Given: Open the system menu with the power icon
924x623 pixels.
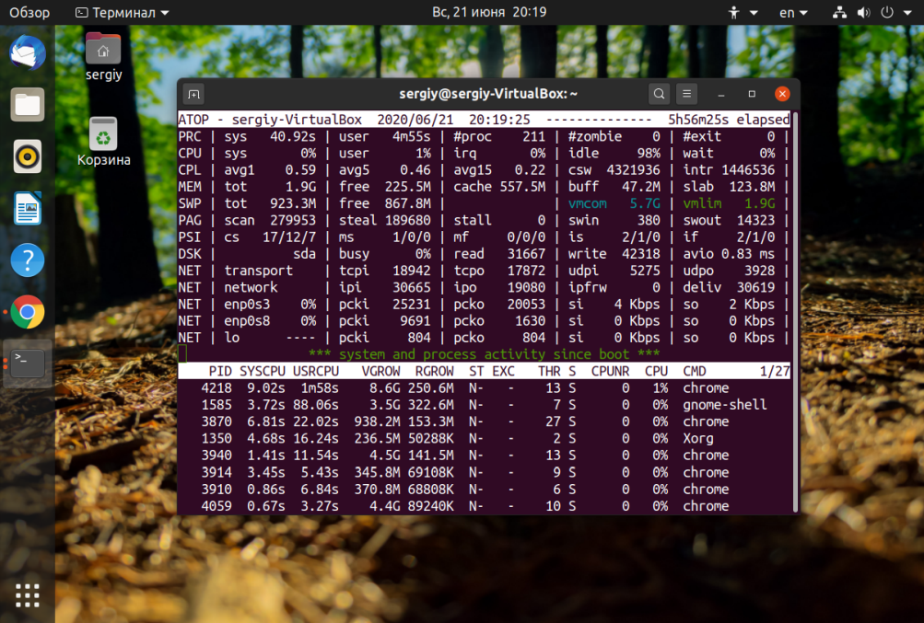Looking at the screenshot, I should 887,13.
